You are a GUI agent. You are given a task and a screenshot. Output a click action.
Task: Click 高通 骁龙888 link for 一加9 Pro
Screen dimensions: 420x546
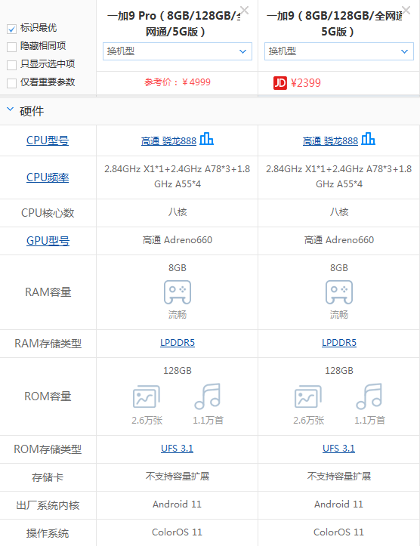coord(168,140)
